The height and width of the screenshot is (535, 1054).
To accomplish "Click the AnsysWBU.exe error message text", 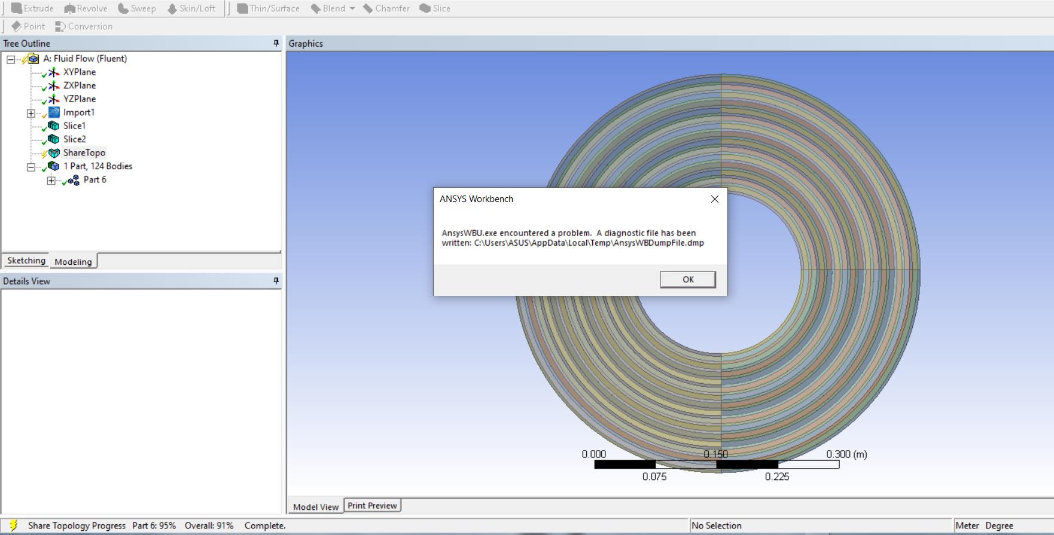I will click(572, 238).
